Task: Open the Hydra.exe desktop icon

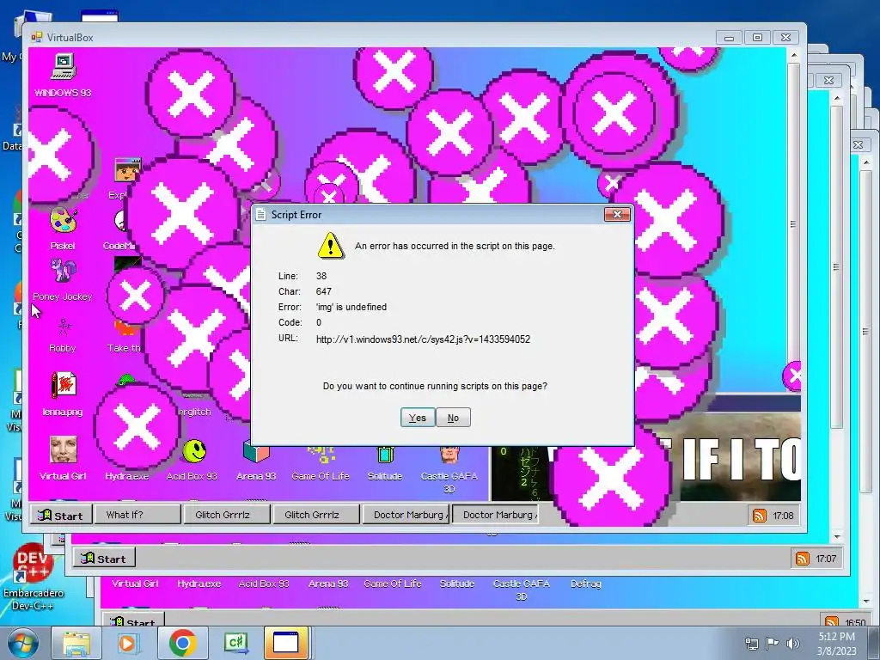Action: [127, 476]
